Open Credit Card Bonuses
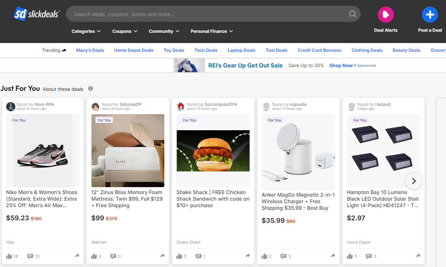 click(320, 50)
